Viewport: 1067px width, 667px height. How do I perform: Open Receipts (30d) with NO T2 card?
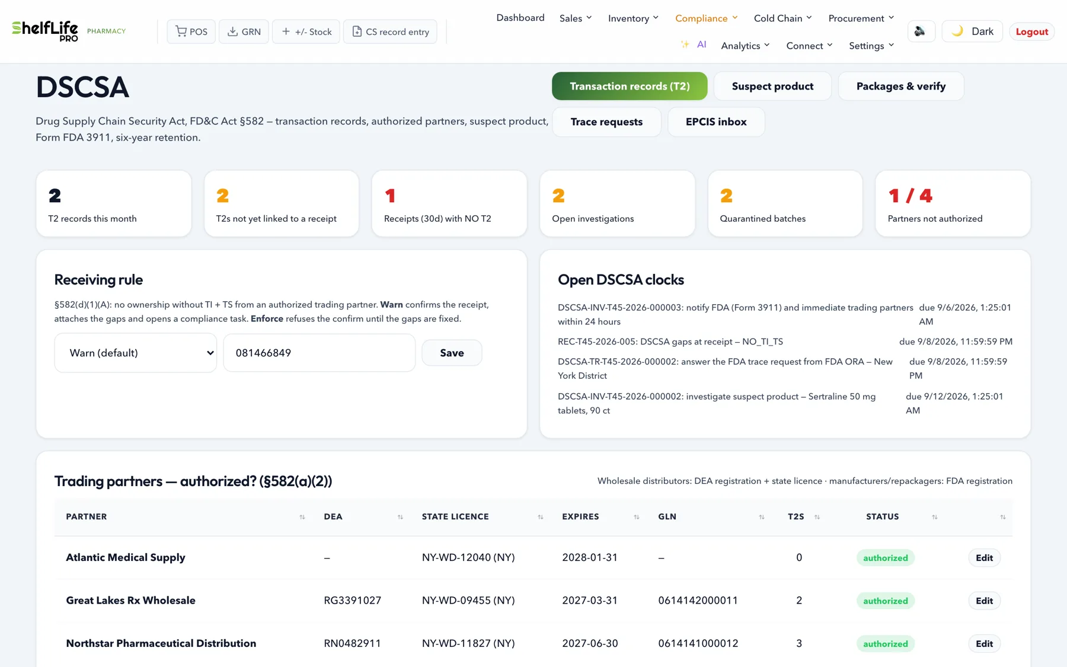tap(449, 204)
